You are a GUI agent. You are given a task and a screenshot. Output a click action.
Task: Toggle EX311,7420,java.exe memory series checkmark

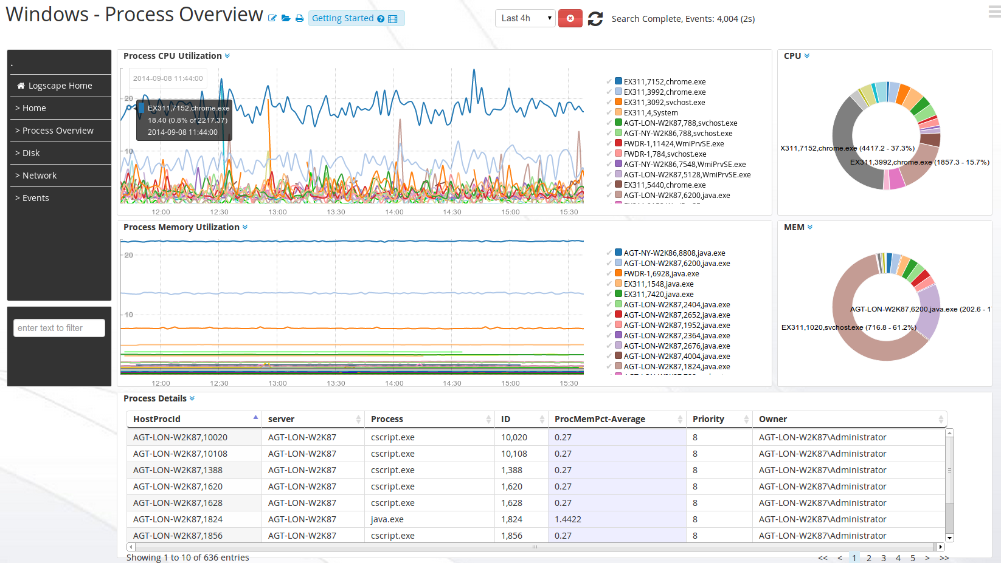coord(609,294)
